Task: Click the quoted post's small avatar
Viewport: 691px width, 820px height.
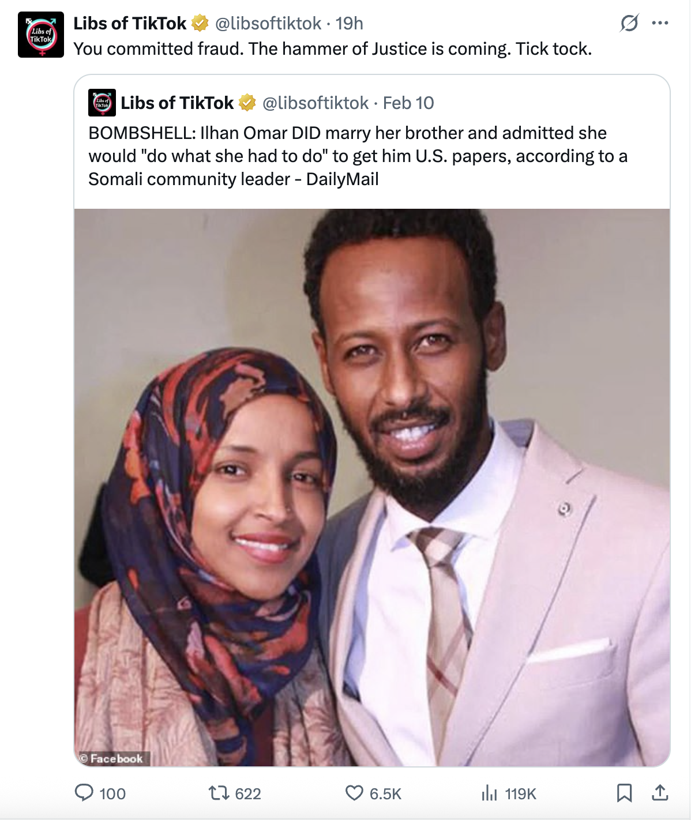Action: (102, 103)
